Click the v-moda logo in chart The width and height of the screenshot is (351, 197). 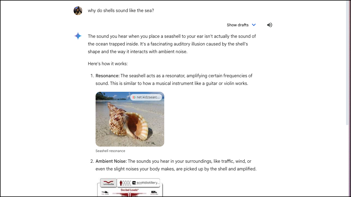tap(108, 183)
